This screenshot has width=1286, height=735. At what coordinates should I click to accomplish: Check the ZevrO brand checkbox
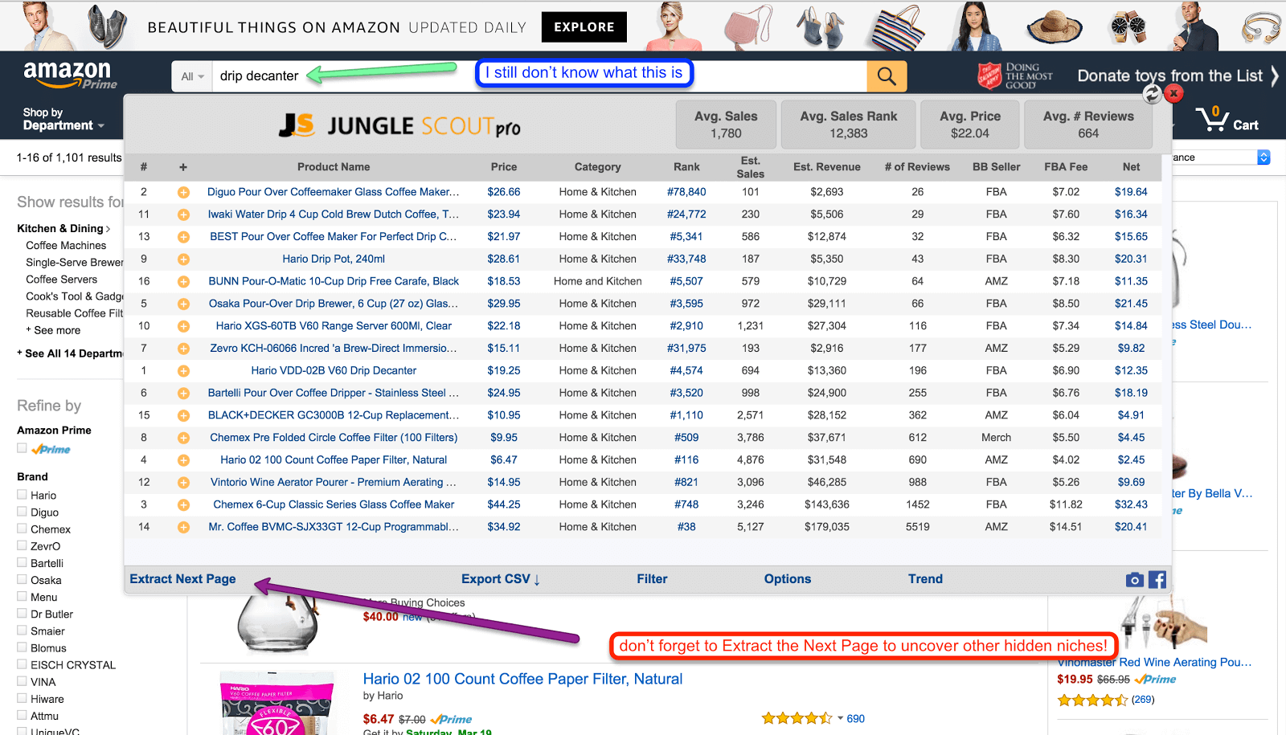point(22,545)
